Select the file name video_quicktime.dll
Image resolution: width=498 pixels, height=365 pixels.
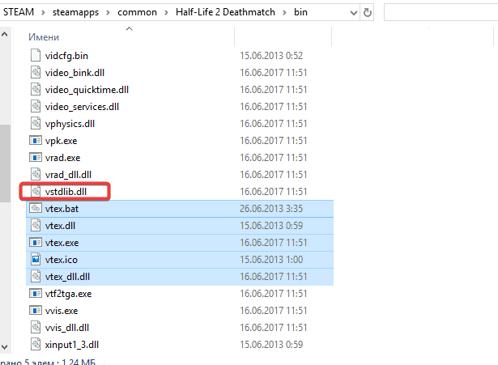pyautogui.click(x=87, y=90)
